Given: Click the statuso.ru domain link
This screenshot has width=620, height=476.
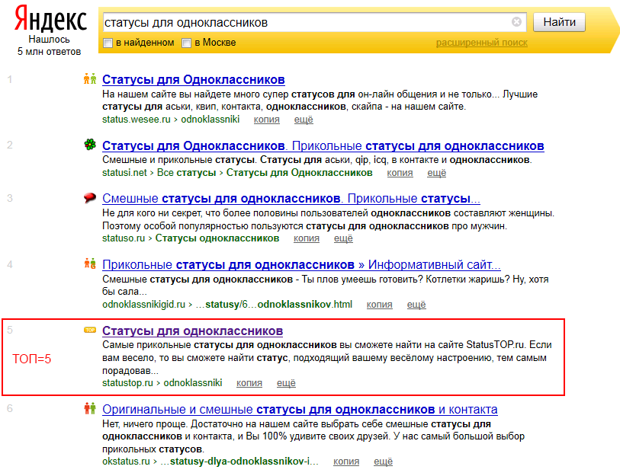Looking at the screenshot, I should click(x=124, y=238).
